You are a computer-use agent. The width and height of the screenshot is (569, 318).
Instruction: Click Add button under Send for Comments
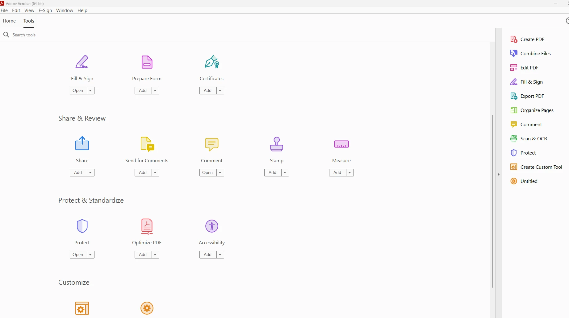pyautogui.click(x=143, y=173)
